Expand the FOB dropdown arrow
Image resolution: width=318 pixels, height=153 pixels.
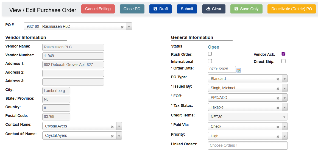pos(285,98)
